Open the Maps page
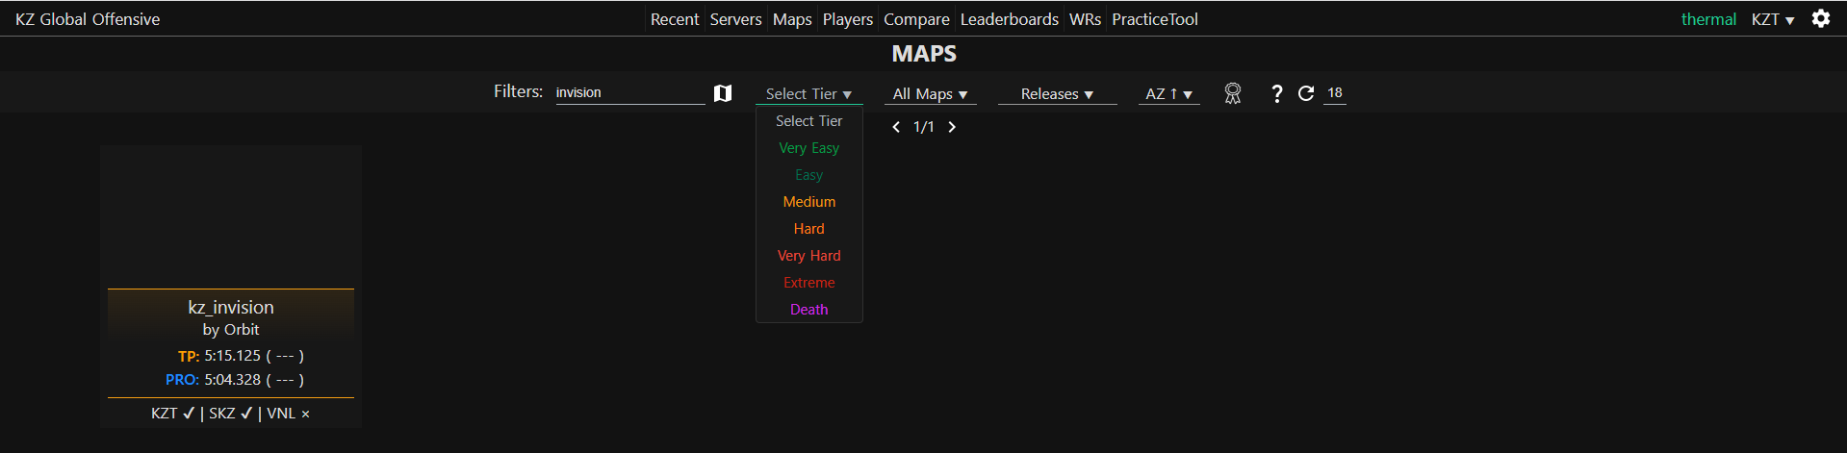This screenshot has height=453, width=1847. pyautogui.click(x=792, y=19)
